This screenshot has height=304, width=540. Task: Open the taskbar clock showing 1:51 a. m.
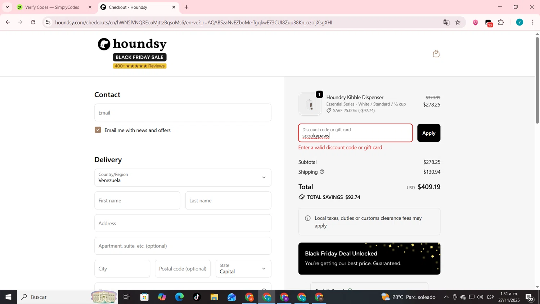(509, 297)
